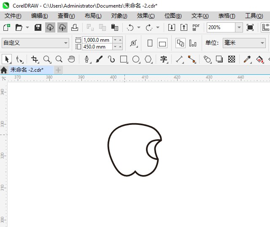
Task: Select landscape orientation
Action: (x=162, y=43)
